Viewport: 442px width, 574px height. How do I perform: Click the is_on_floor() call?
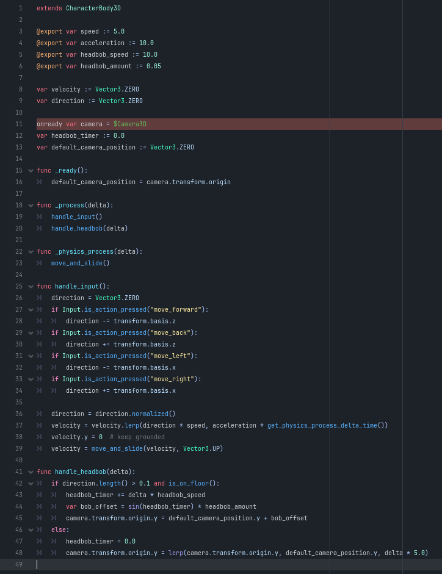192,483
